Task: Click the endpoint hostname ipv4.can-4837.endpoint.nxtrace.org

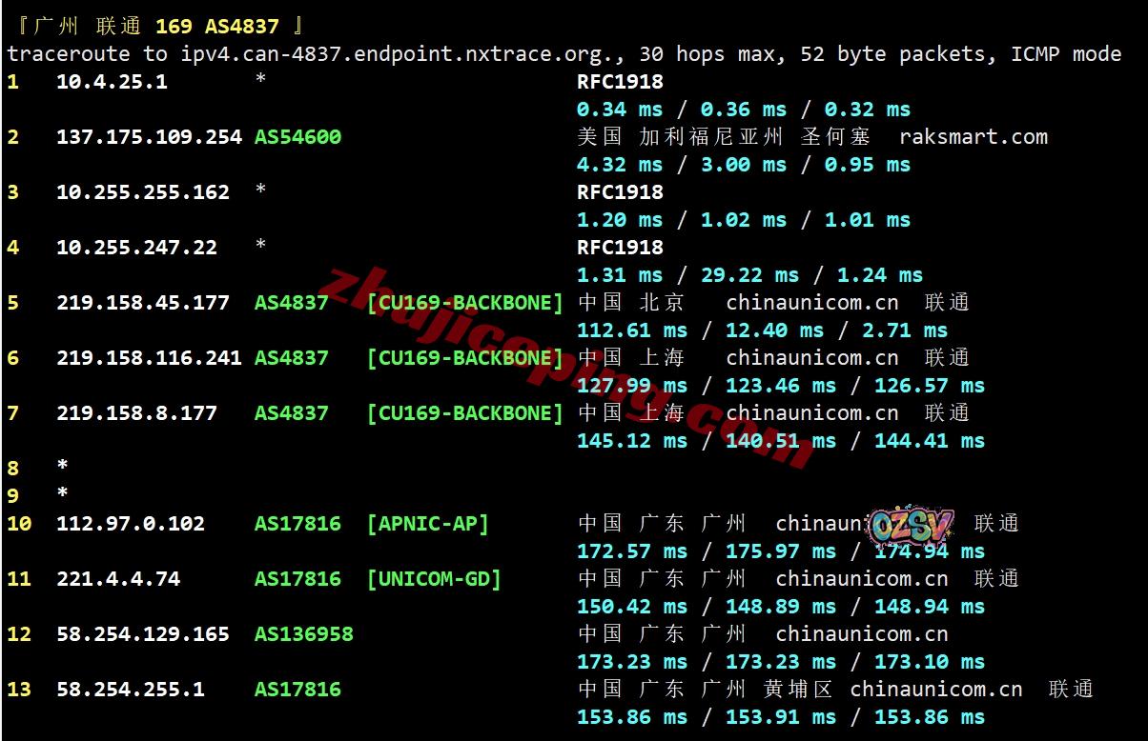Action: [x=399, y=54]
